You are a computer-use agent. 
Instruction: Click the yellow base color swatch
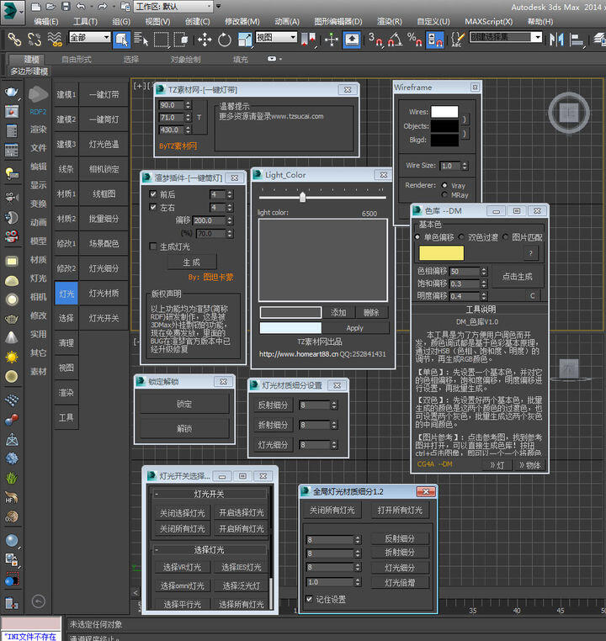[x=441, y=253]
